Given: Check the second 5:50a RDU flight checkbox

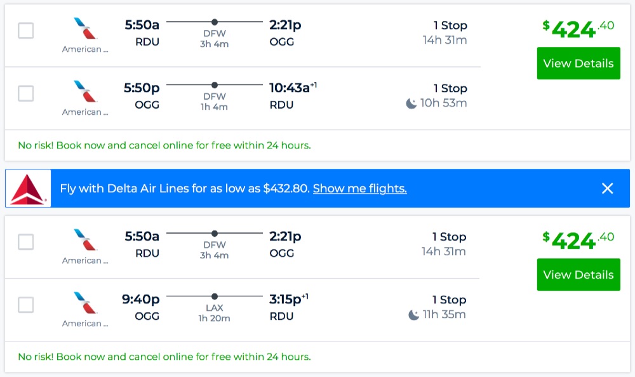Looking at the screenshot, I should [26, 242].
